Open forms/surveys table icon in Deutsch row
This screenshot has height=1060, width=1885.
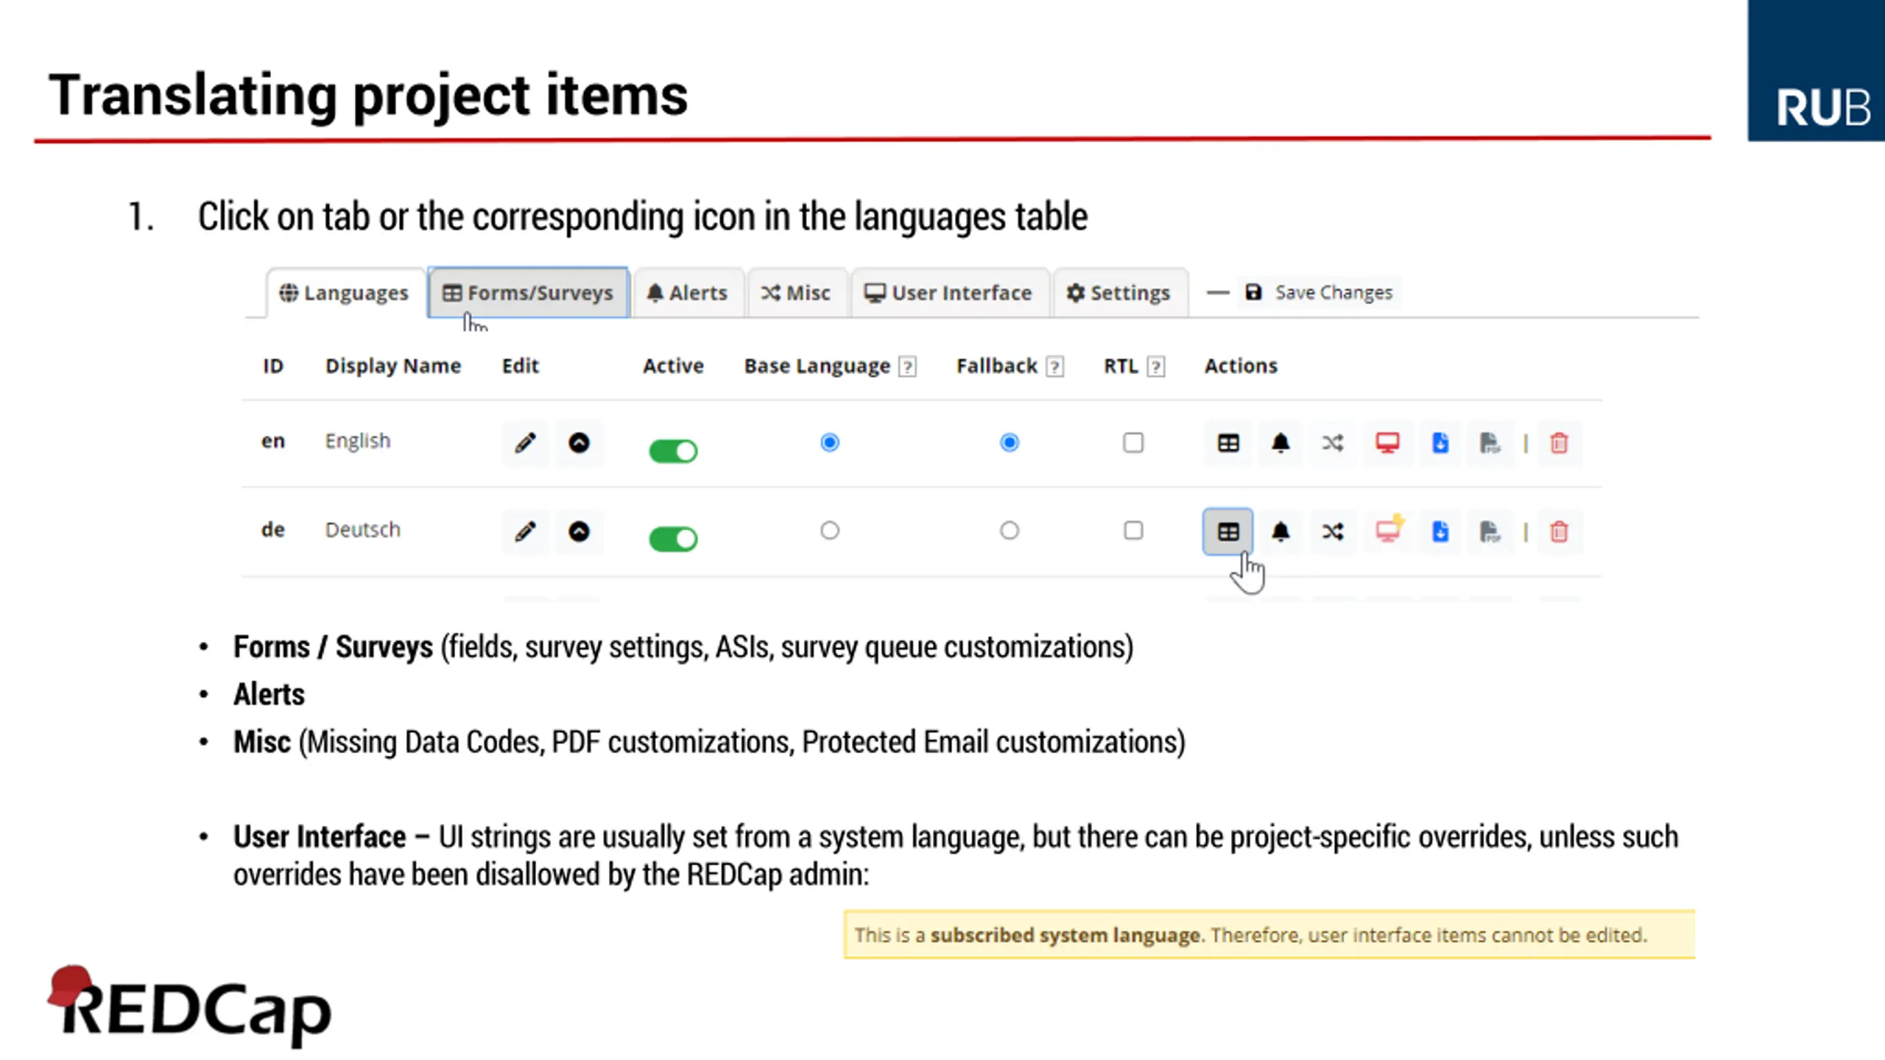(x=1227, y=531)
